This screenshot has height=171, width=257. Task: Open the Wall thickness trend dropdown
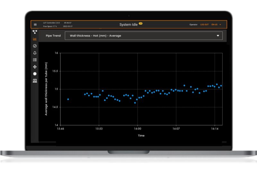144,36
